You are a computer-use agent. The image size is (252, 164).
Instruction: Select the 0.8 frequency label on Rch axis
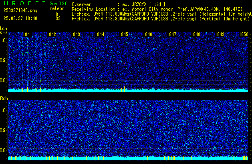pos(3,150)
